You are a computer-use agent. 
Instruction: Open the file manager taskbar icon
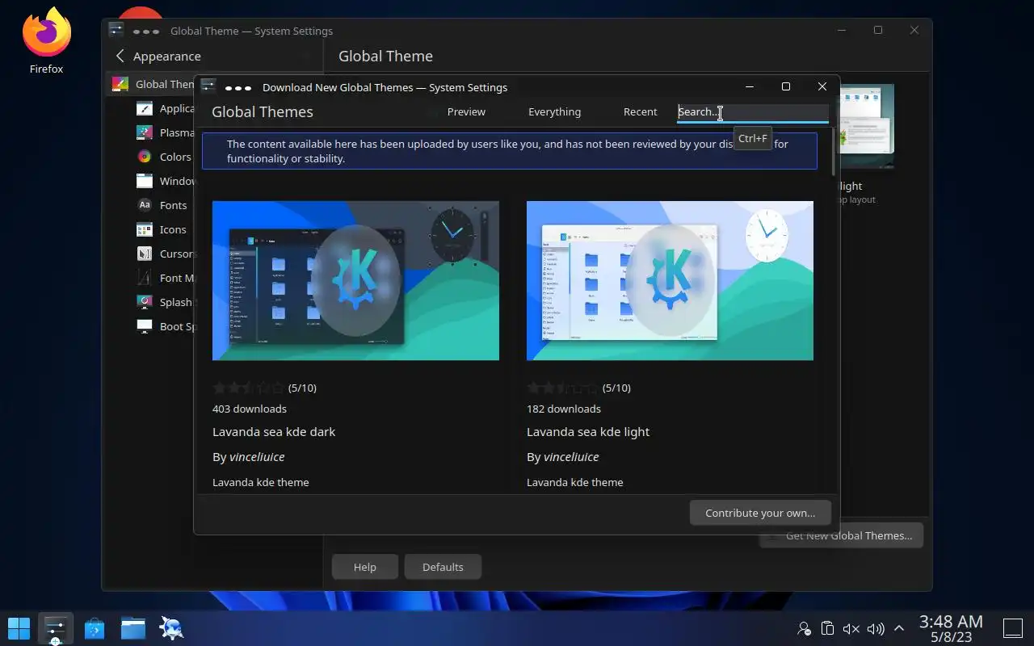click(133, 627)
